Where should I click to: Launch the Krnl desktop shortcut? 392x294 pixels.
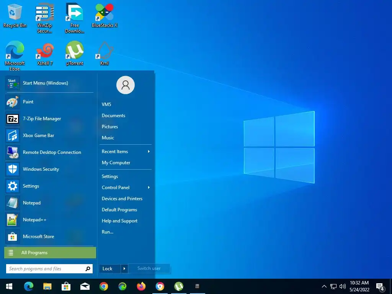pyautogui.click(x=105, y=54)
